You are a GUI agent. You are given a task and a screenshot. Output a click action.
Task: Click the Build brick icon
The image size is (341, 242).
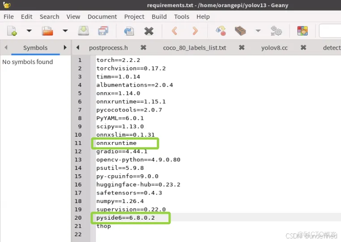pyautogui.click(x=240, y=31)
